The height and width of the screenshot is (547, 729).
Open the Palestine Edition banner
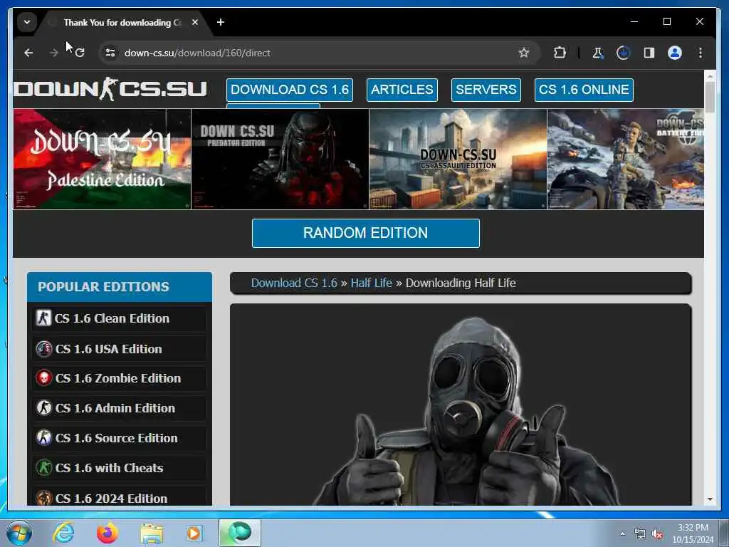(x=103, y=159)
